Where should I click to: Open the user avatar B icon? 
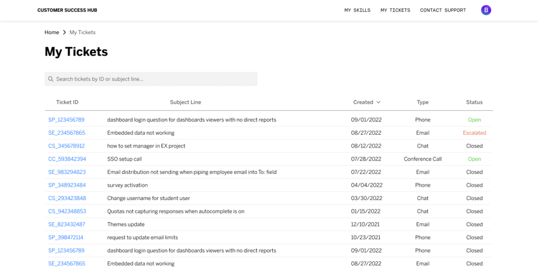coord(486,10)
